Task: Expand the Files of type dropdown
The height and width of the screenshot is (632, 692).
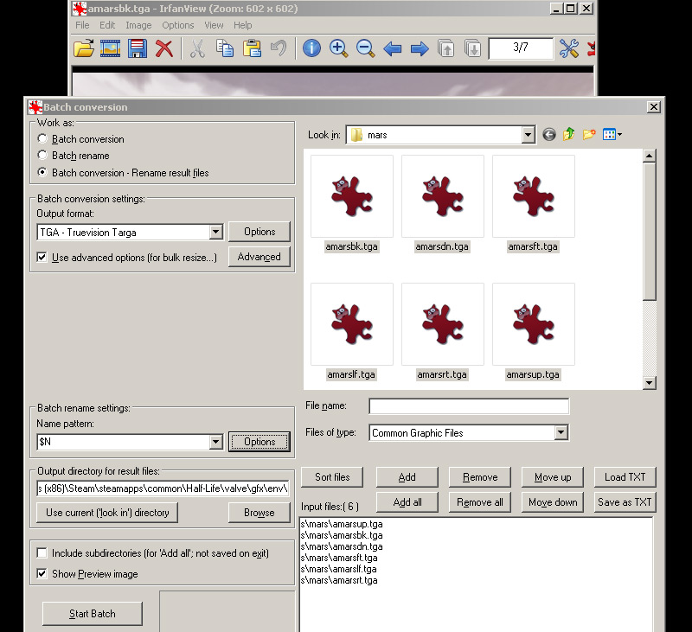Action: click(x=561, y=432)
